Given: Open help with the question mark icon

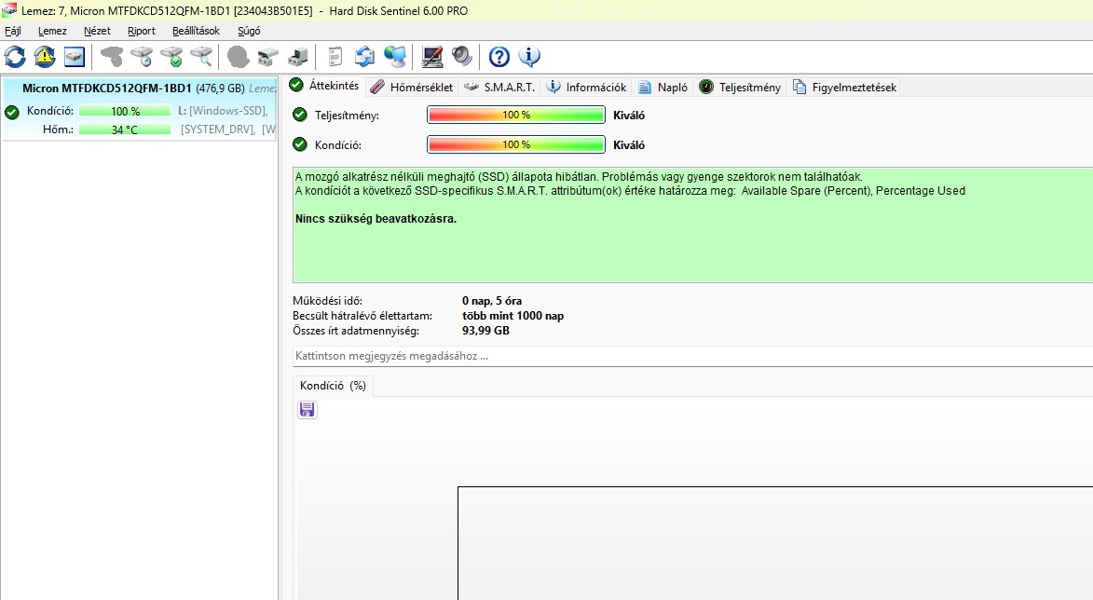Looking at the screenshot, I should [499, 57].
